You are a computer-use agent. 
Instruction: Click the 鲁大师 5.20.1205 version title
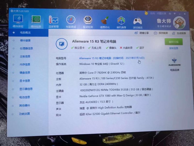point(20,11)
